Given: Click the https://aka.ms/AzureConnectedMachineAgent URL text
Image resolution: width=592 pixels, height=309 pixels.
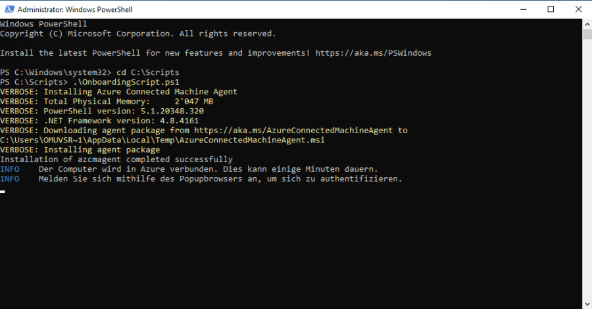Looking at the screenshot, I should tap(293, 131).
